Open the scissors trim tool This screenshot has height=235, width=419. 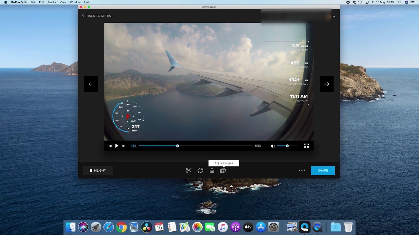(189, 170)
